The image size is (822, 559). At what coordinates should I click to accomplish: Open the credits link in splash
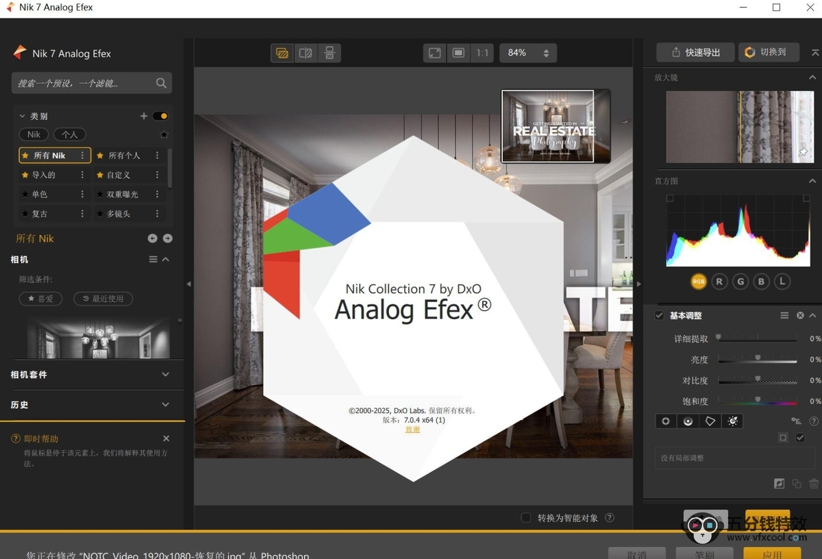412,430
